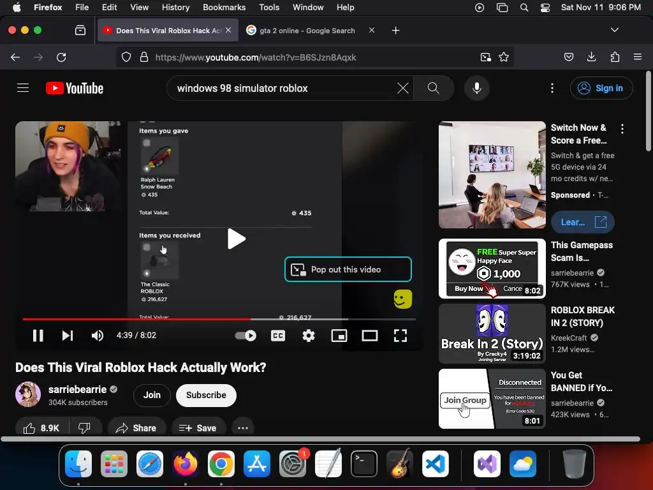Open the Tools menu

(269, 7)
